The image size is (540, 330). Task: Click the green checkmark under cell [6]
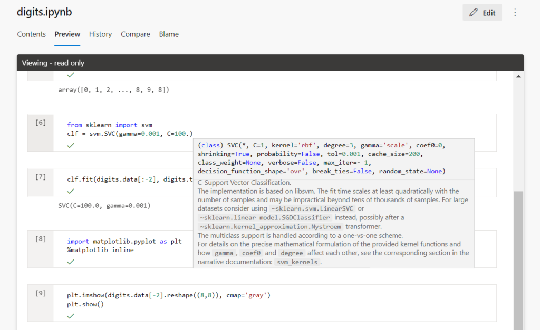coord(70,145)
